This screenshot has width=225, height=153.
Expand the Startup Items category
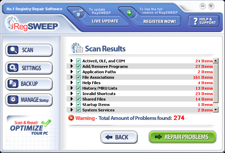72,104
